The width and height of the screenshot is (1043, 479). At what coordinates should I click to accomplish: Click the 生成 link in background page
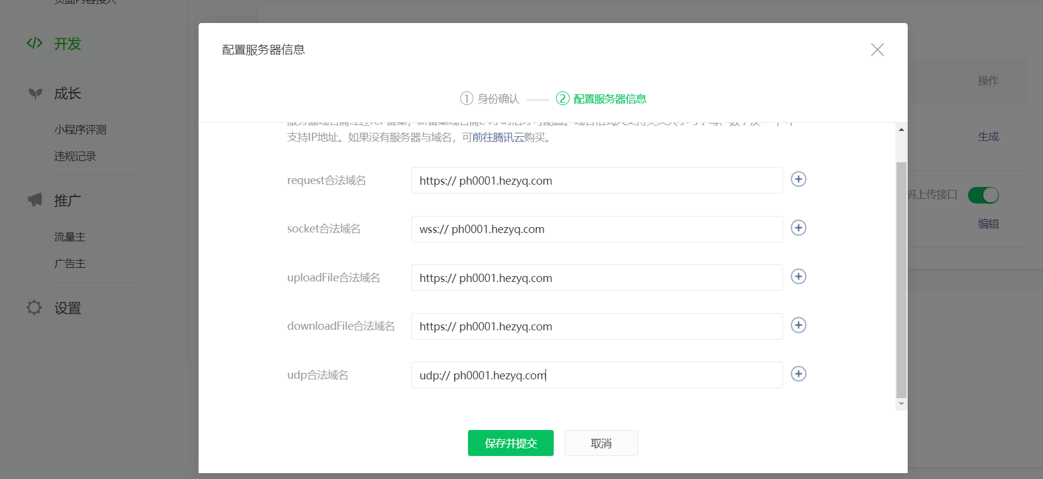pyautogui.click(x=988, y=137)
